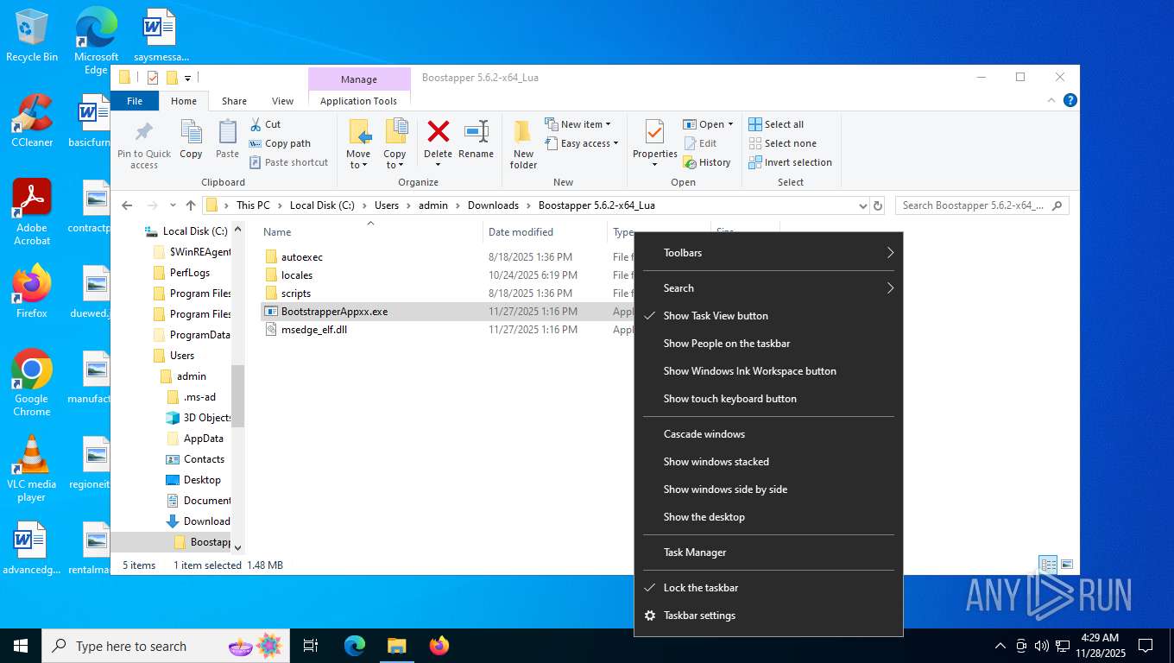Open the Easy access dropdown
The width and height of the screenshot is (1174, 663).
click(x=582, y=143)
